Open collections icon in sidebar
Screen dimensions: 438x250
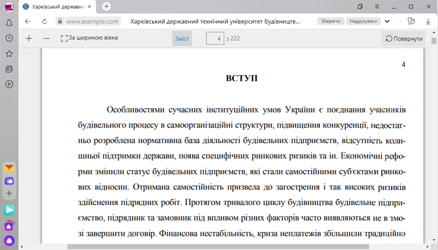point(9,69)
